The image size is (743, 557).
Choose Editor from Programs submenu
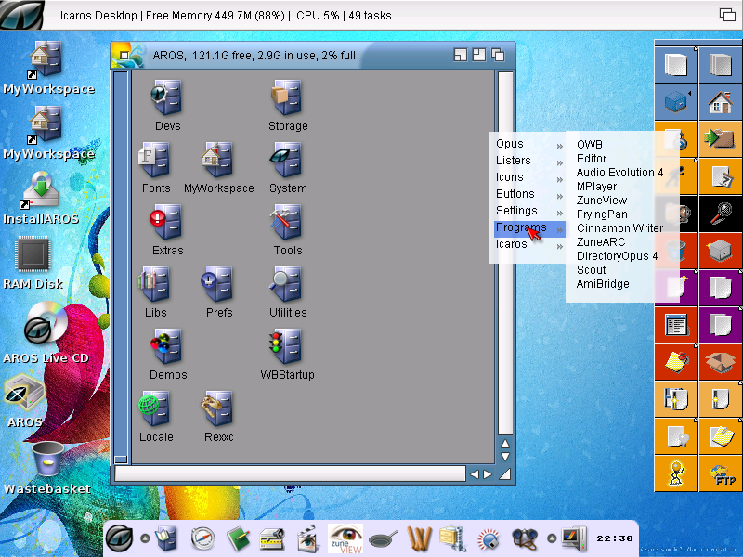pyautogui.click(x=592, y=158)
